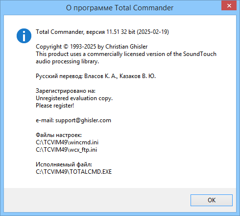This screenshot has width=240, height=216.
Task: Click the version line 'Total Commander, версия 11.51'
Action: click(x=77, y=32)
